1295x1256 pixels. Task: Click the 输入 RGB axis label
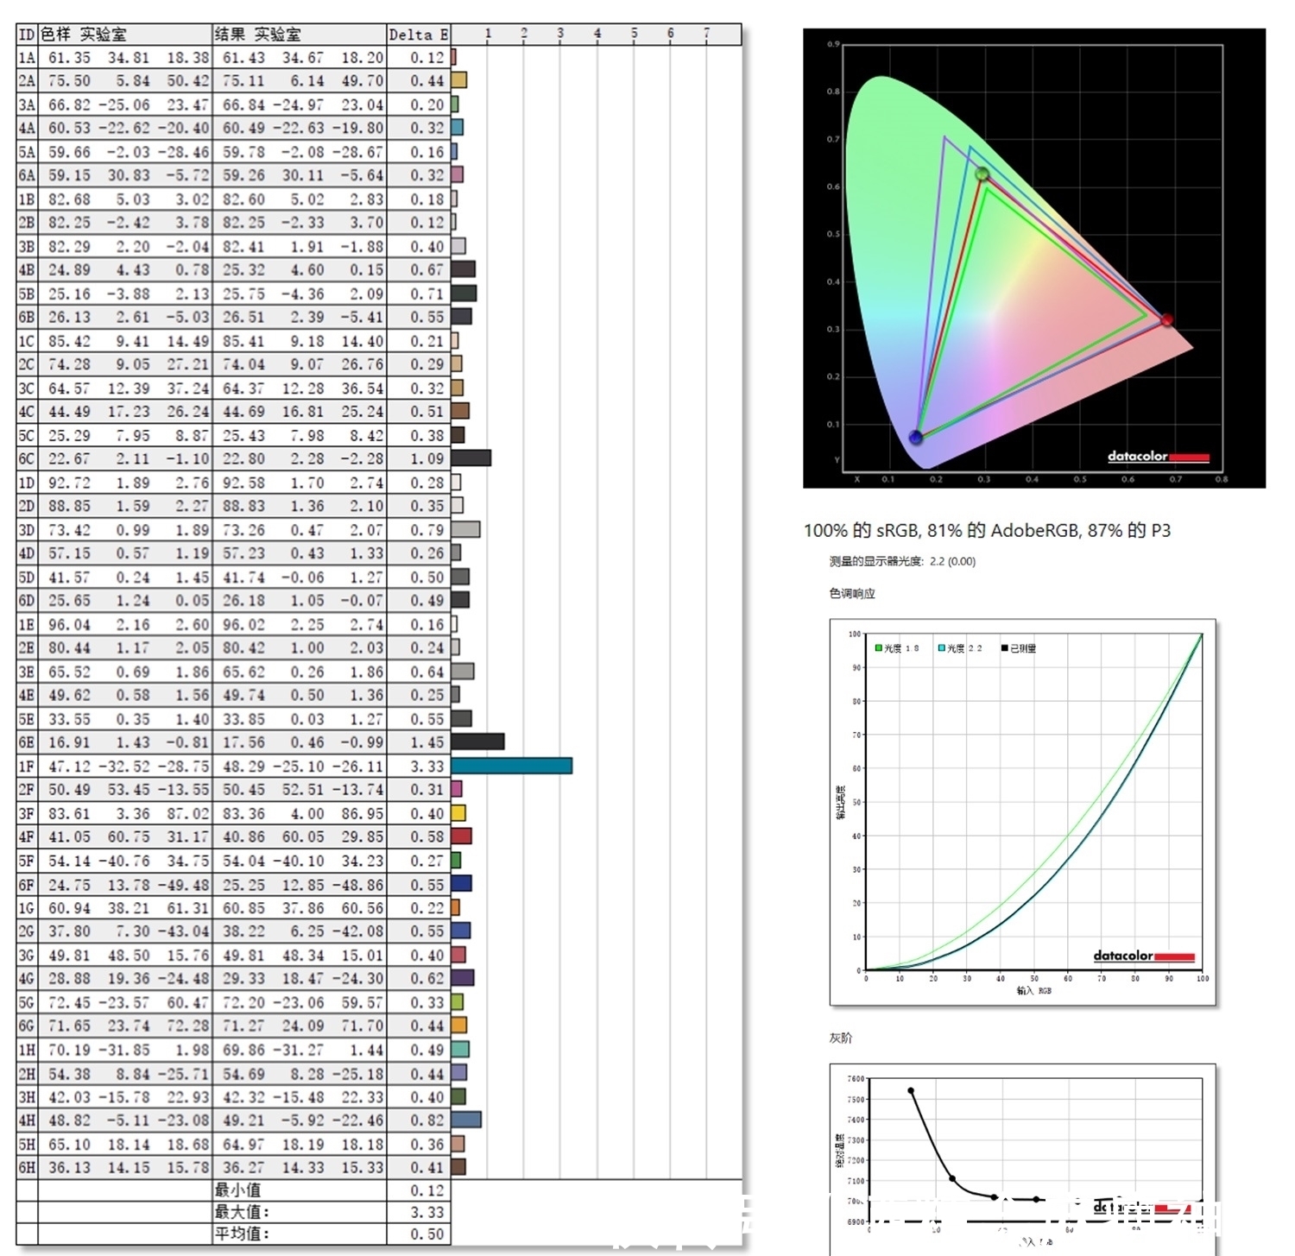click(x=1033, y=991)
